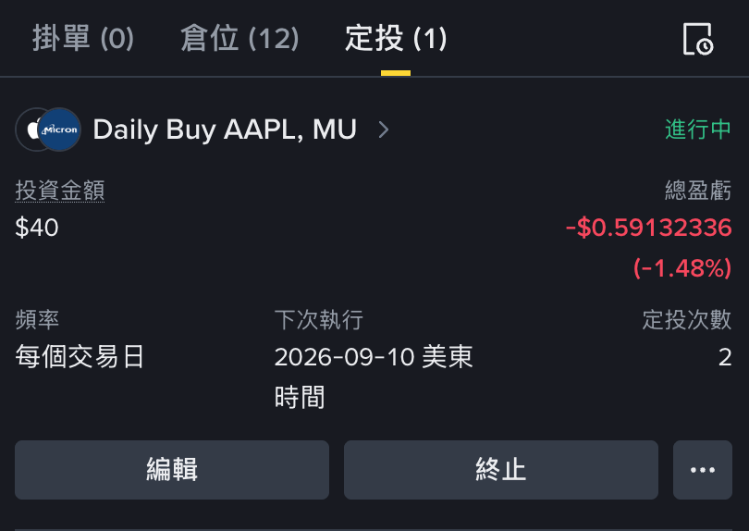
Task: Click the 進行中 status label
Action: (x=698, y=130)
